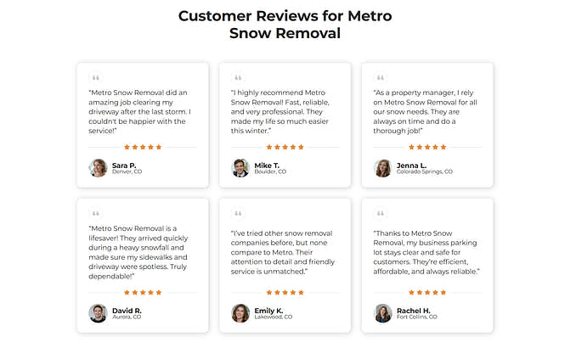This screenshot has height=348, width=576.
Task: Click quote icon in Mike's review card
Action: [x=238, y=77]
